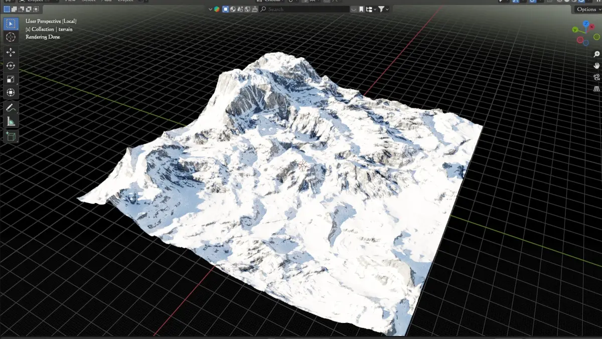
Task: Open the Measure ruler tool
Action: point(11,121)
